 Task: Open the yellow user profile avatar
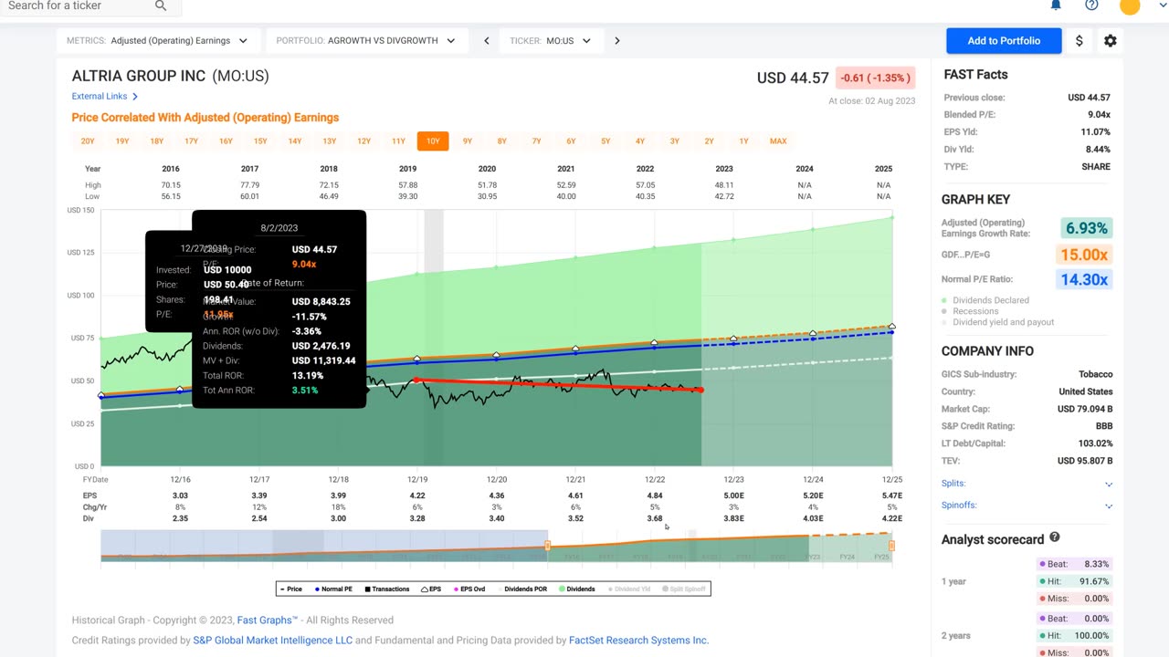pos(1130,5)
